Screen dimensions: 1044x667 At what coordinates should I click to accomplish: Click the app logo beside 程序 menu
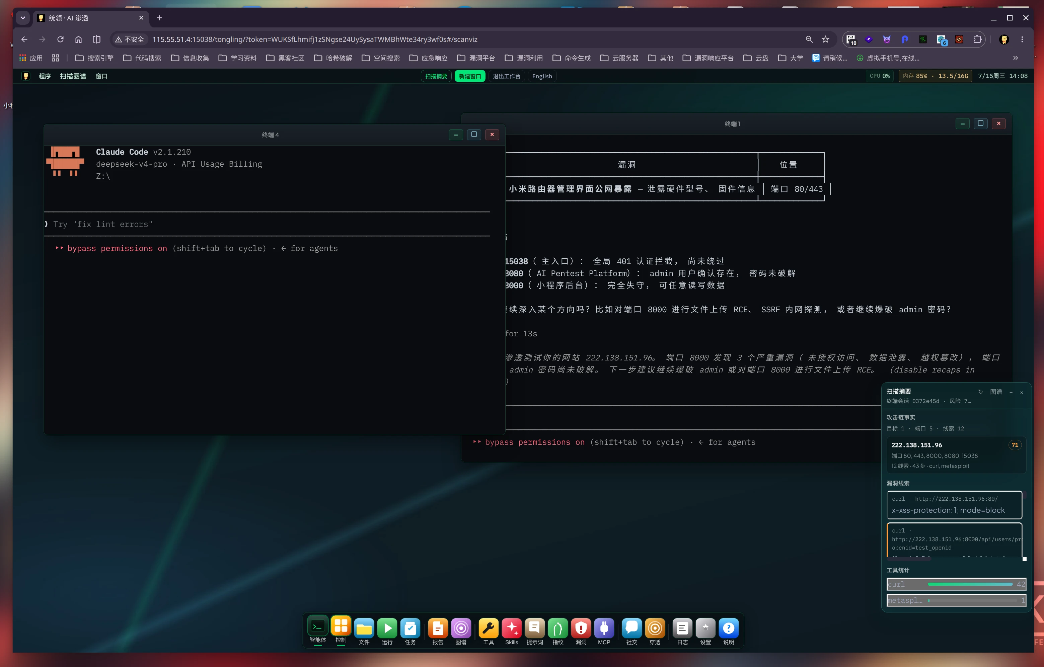click(26, 76)
